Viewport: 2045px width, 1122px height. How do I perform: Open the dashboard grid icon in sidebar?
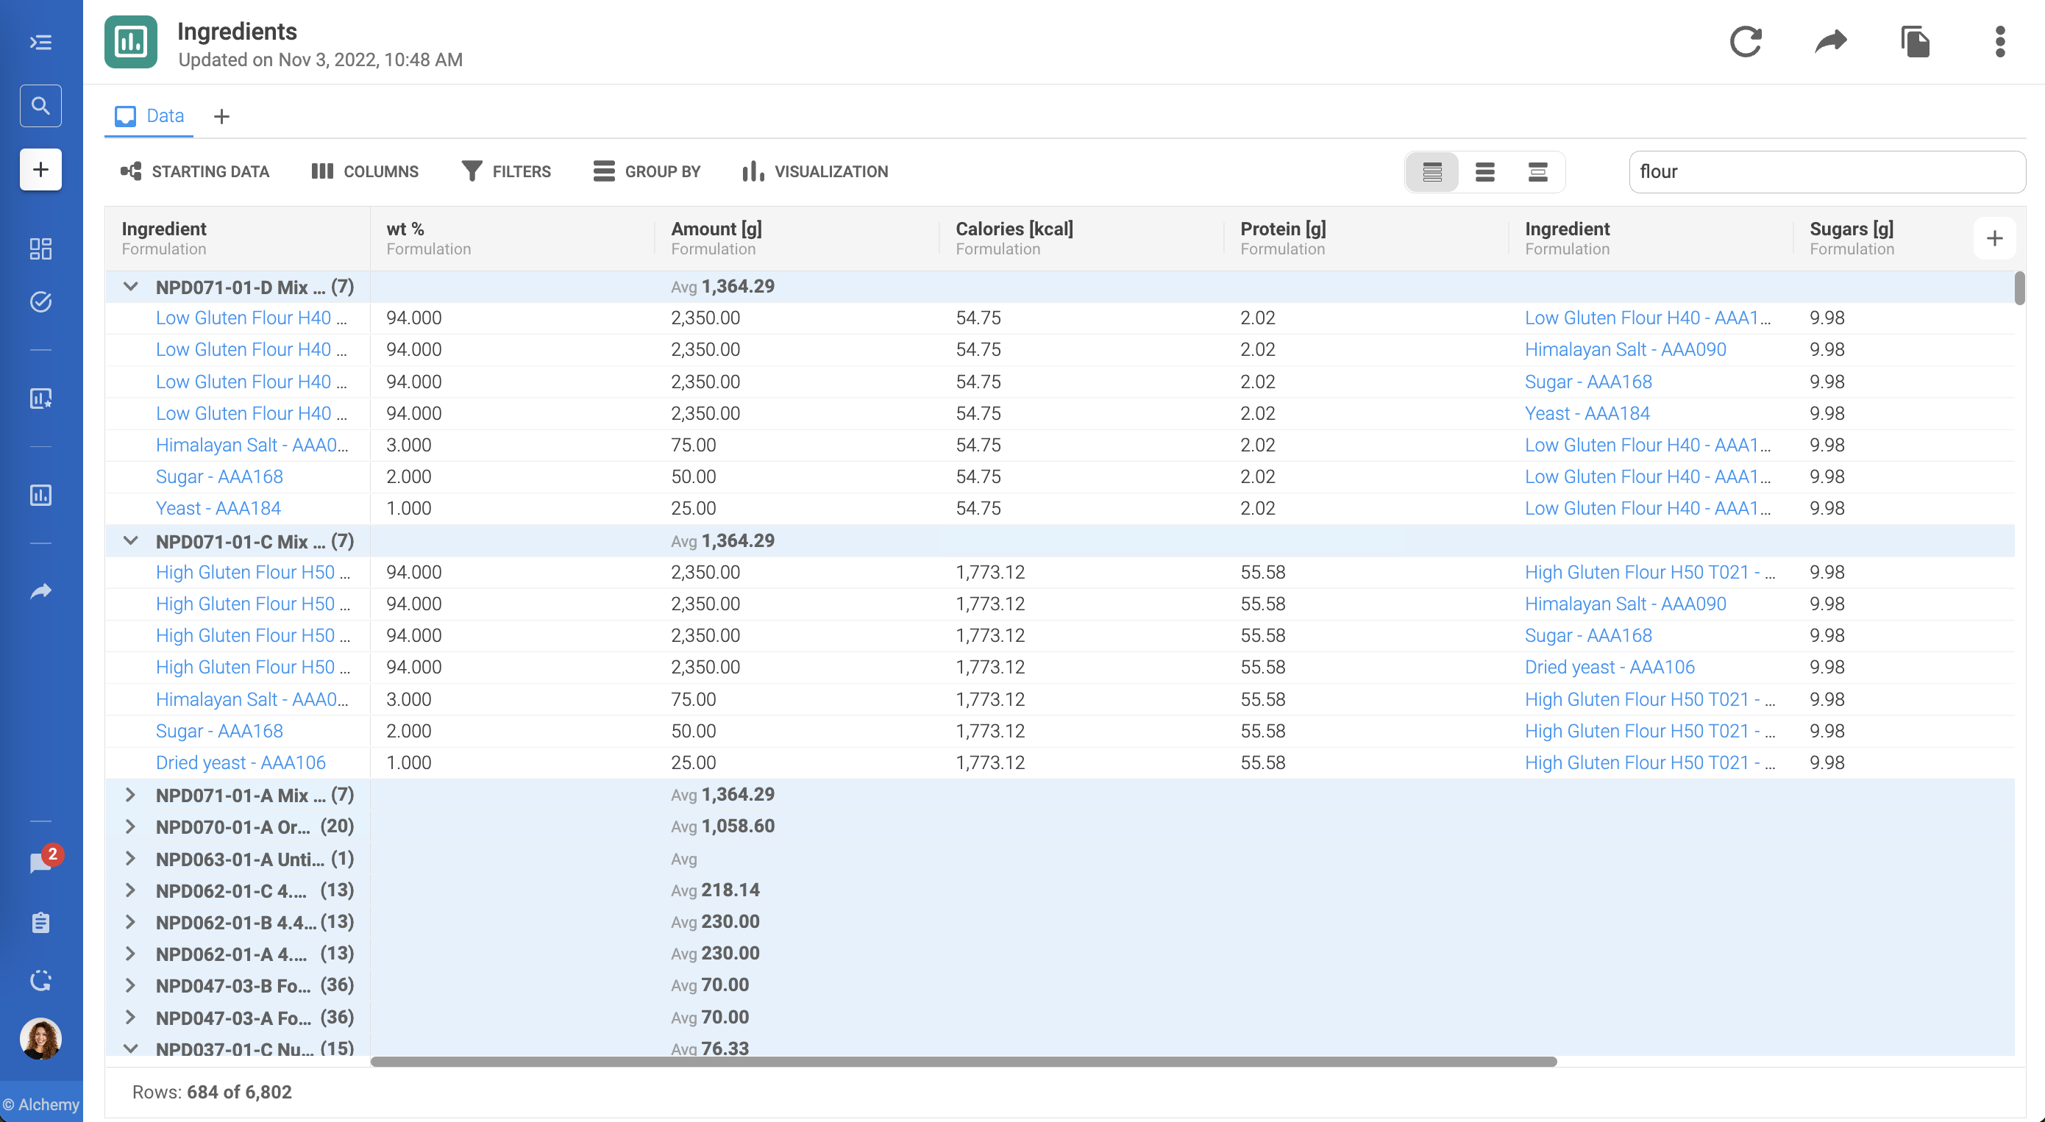click(x=40, y=249)
